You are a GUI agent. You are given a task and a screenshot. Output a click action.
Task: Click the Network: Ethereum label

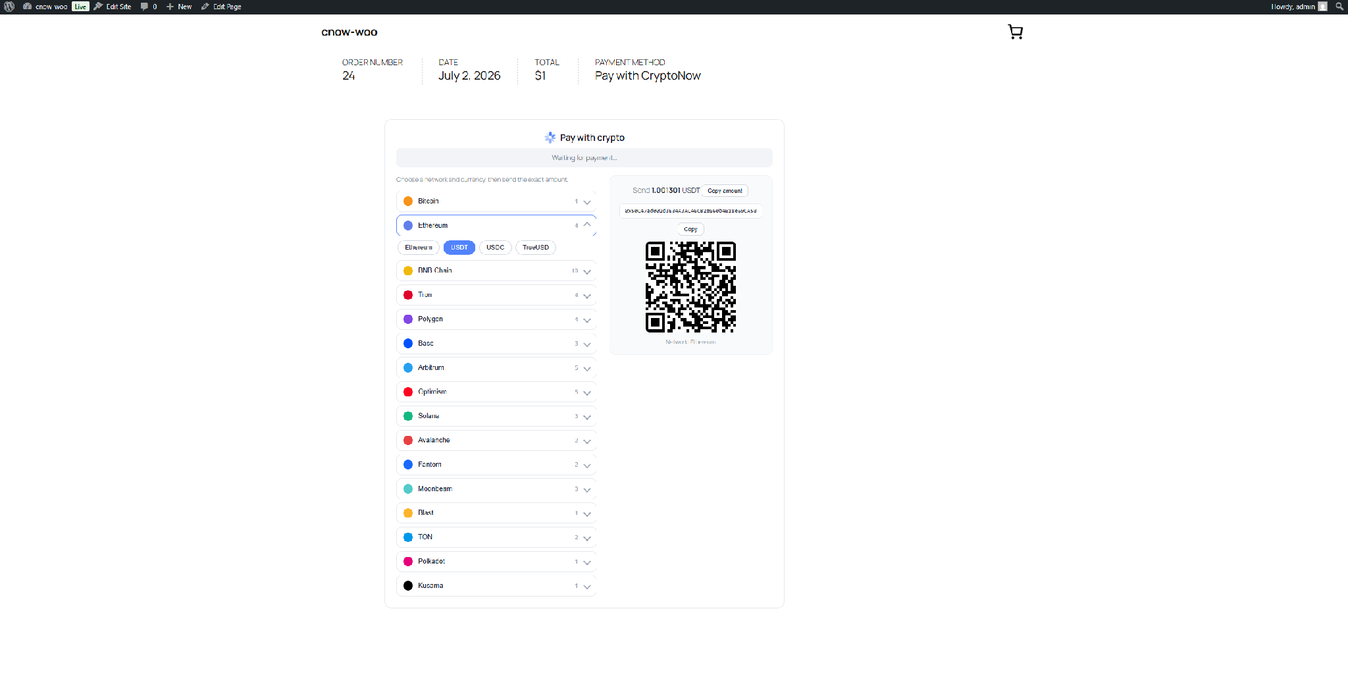pos(690,342)
